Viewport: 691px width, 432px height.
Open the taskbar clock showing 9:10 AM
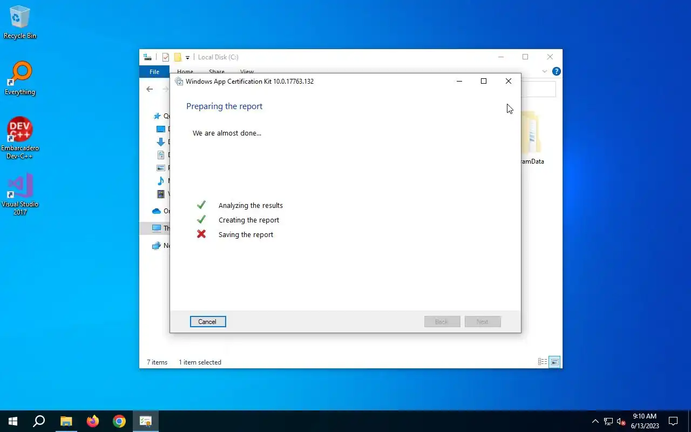(x=645, y=421)
